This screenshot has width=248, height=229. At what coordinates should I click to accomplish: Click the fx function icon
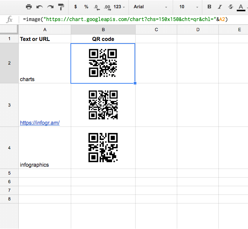pos(9,20)
